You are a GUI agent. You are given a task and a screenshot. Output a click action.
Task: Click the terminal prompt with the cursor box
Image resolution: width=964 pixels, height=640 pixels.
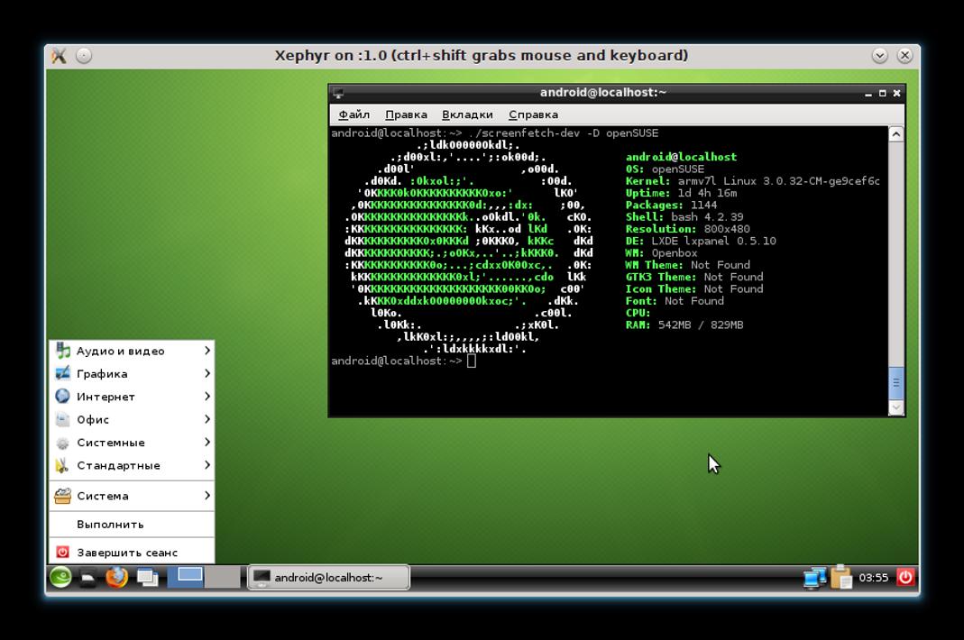(x=403, y=361)
